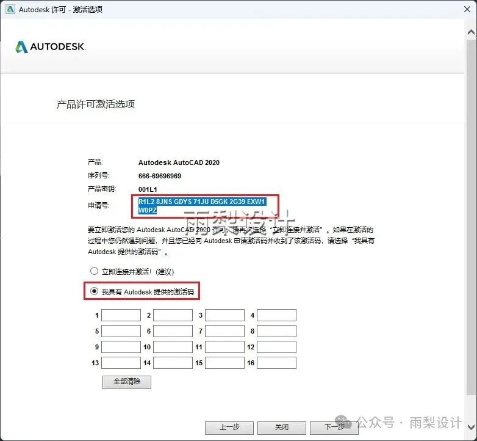Click activation code input field 13
Image resolution: width=477 pixels, height=441 pixels.
coord(121,363)
